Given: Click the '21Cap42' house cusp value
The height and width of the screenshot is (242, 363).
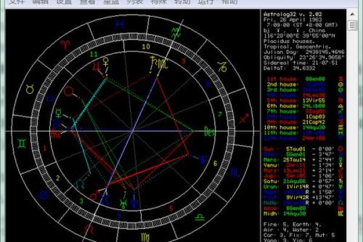Looking at the screenshot, I should click(313, 122).
